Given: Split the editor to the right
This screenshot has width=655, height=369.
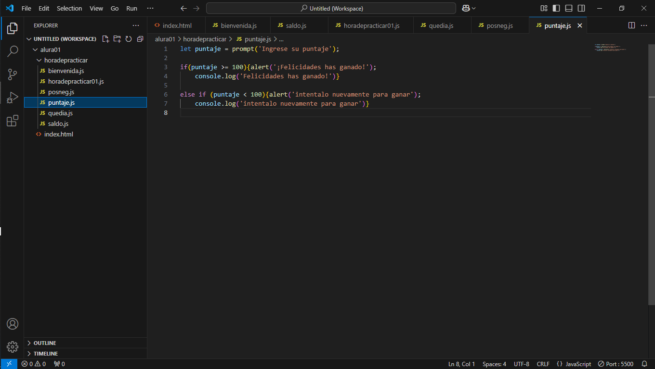Looking at the screenshot, I should pos(631,25).
